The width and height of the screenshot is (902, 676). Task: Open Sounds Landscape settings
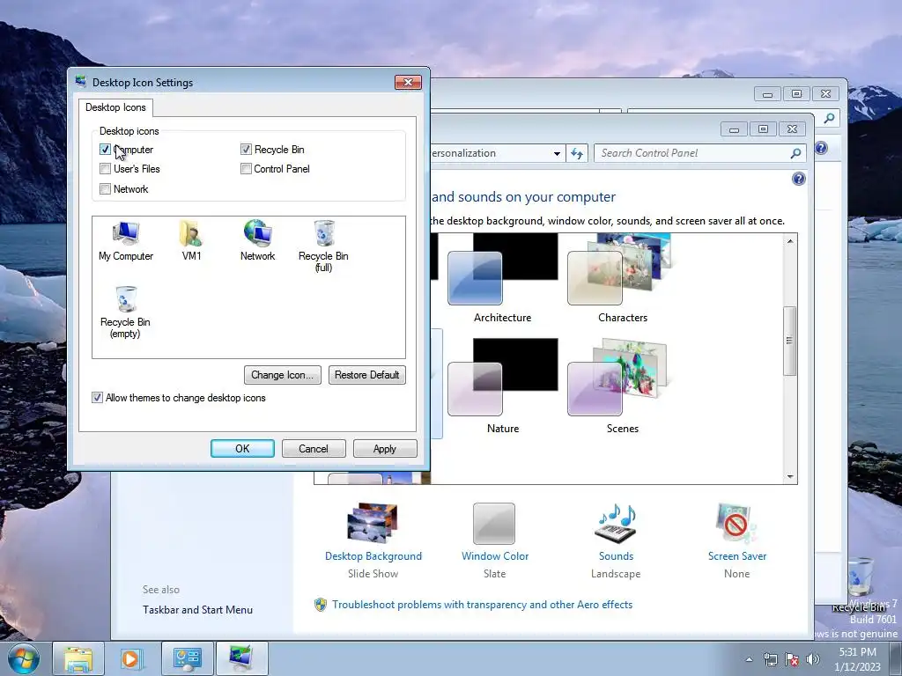click(x=616, y=523)
